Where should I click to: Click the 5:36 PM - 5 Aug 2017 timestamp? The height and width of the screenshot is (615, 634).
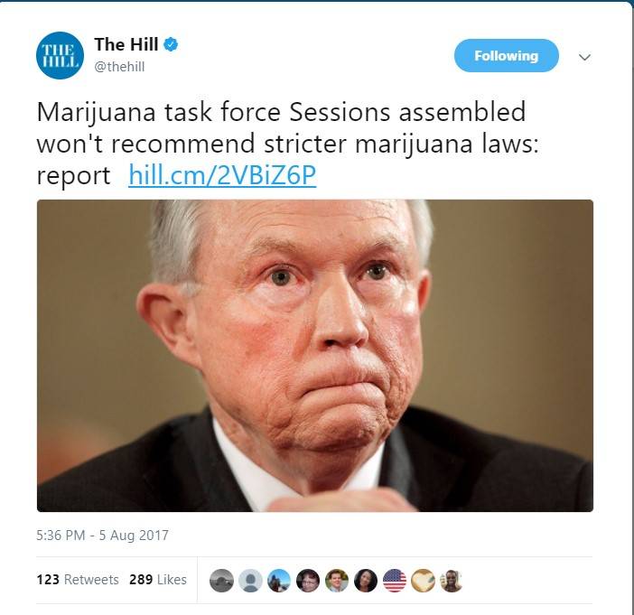coord(102,535)
